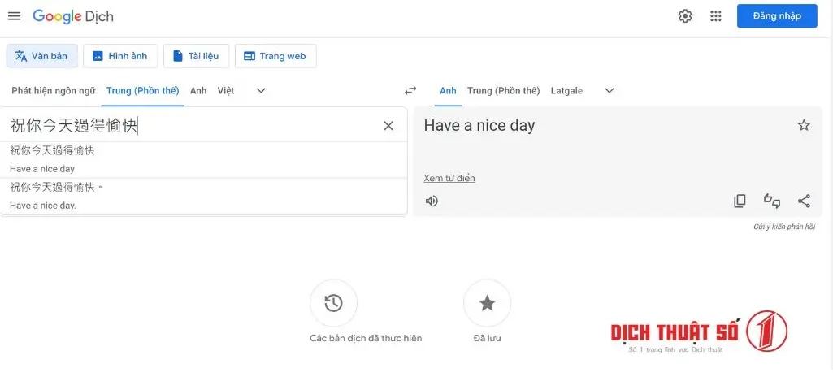Open the Google apps grid
The width and height of the screenshot is (833, 381).
pyautogui.click(x=716, y=16)
